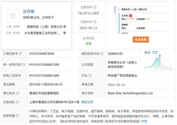Click organization code 332685122
Screen dimensions: 177x125
pyautogui.click(x=115, y=54)
